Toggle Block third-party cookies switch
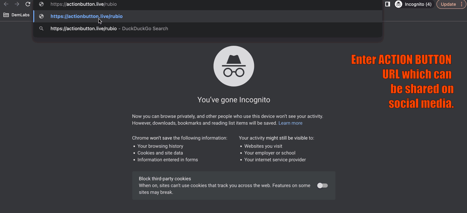 pos(323,186)
